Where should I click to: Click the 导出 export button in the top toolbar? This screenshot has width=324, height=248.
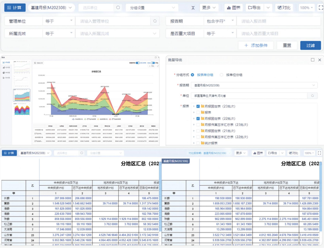click(254, 7)
